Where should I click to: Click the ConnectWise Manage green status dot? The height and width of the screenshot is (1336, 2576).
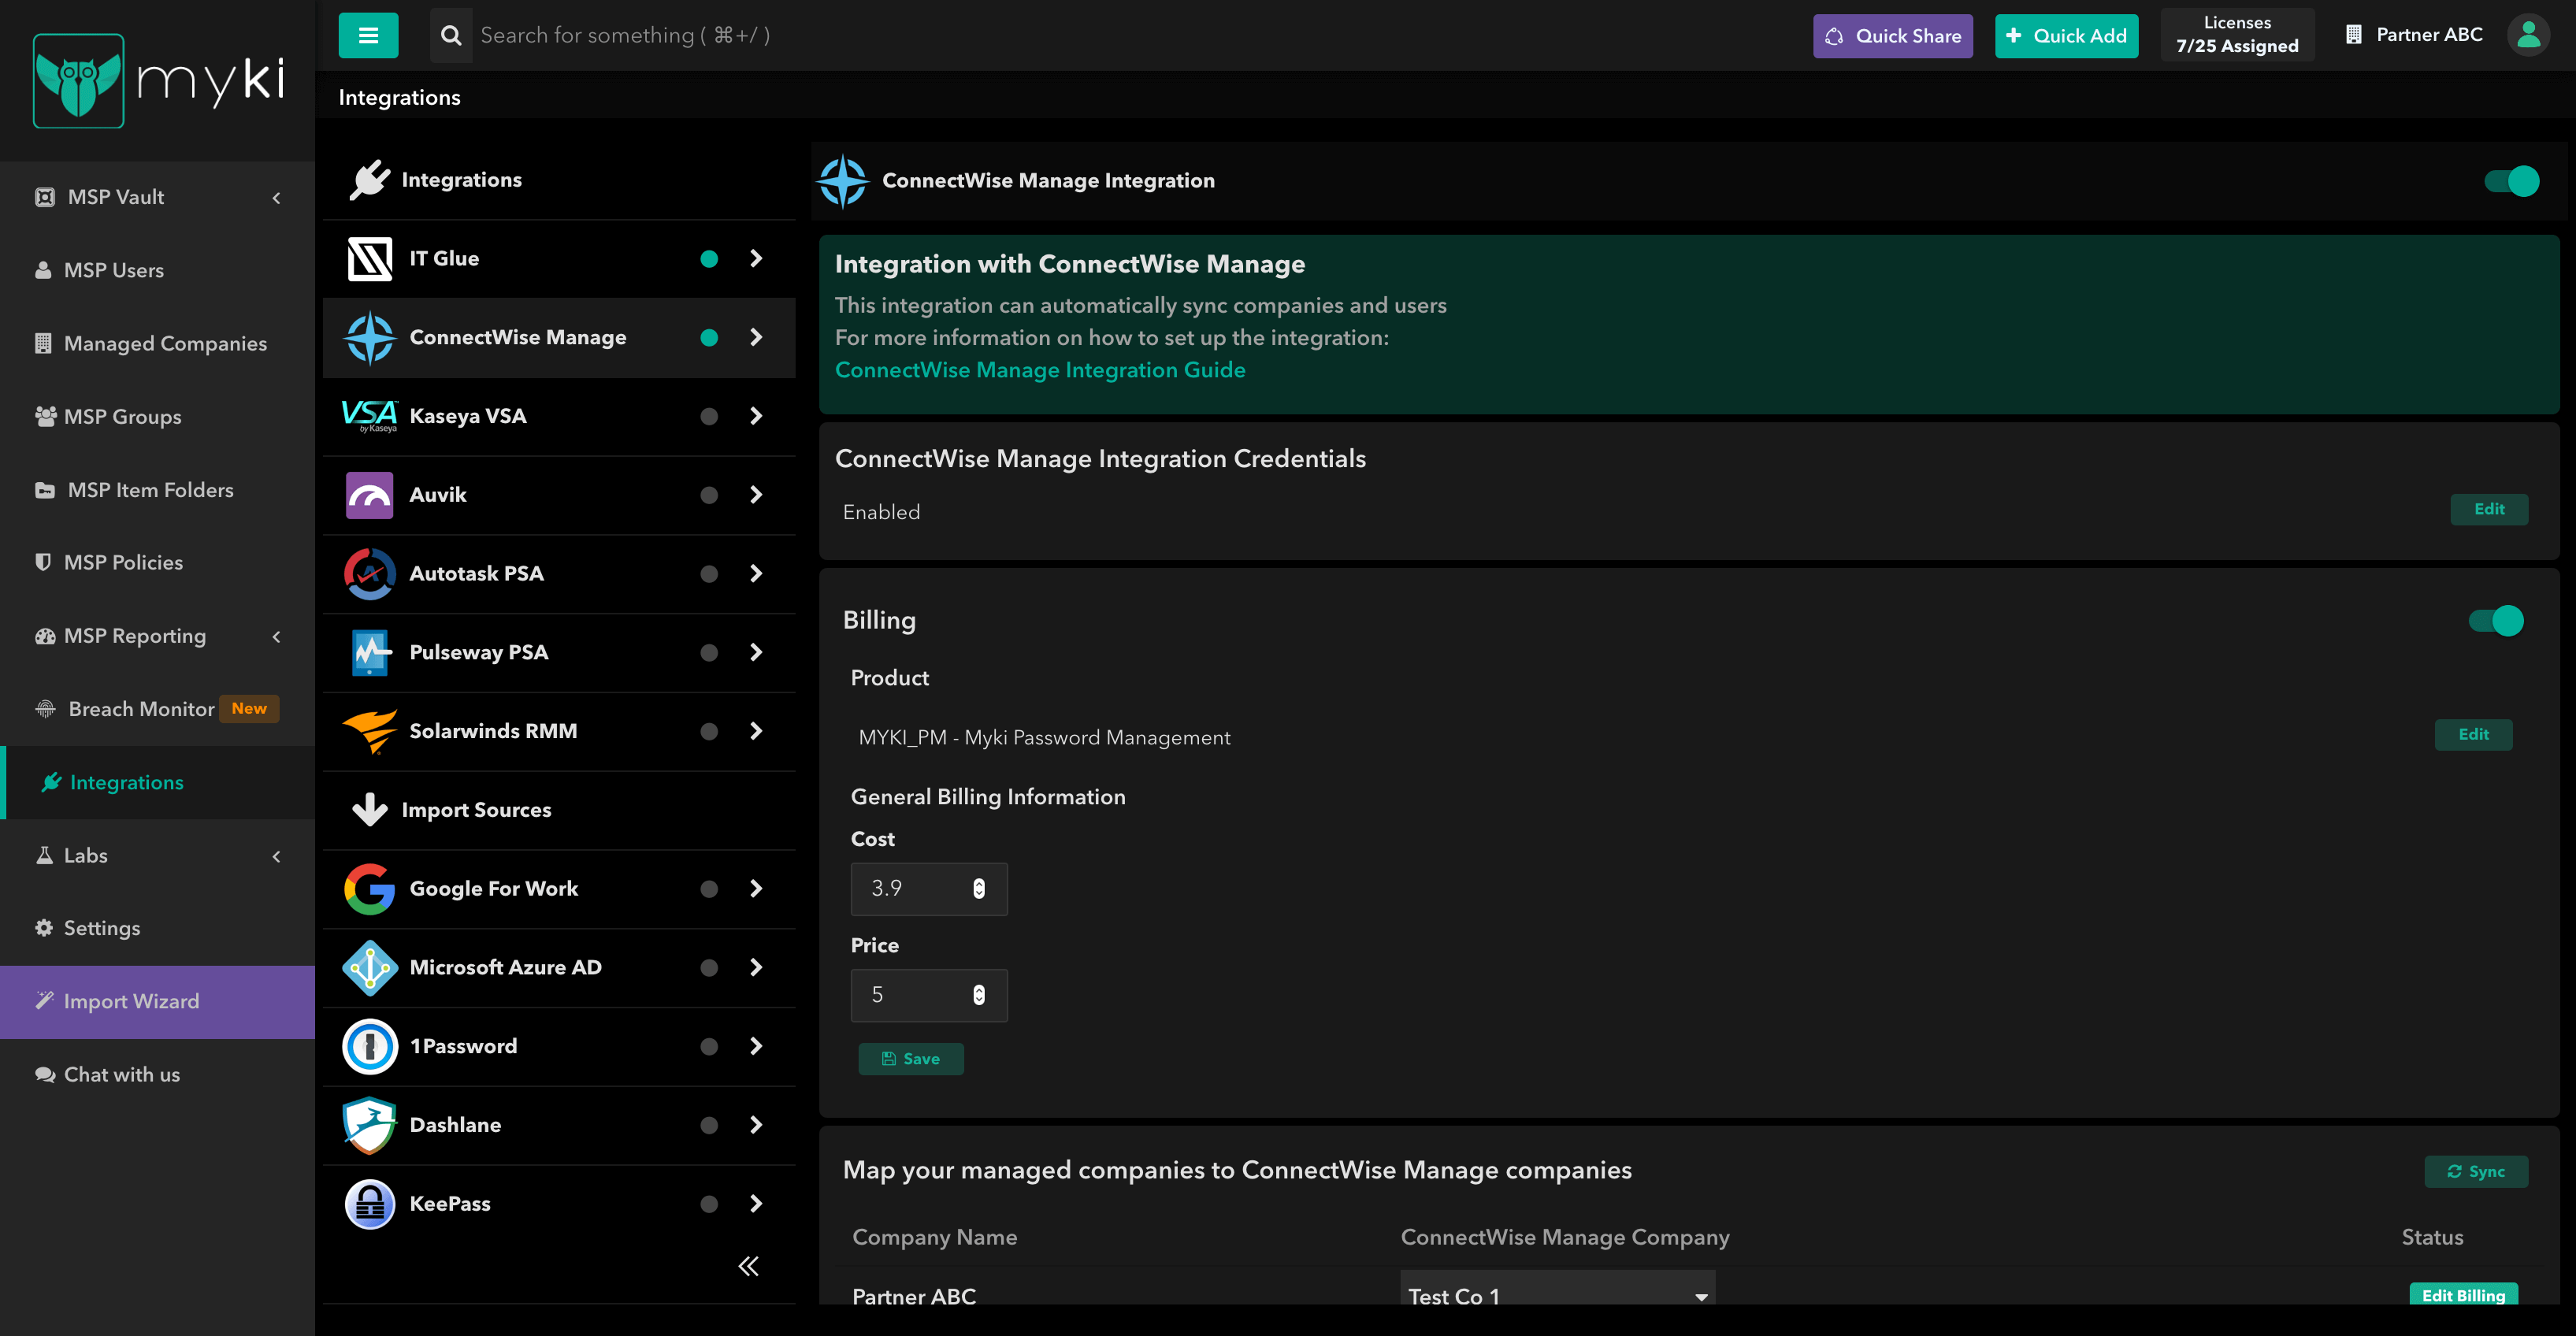pyautogui.click(x=709, y=338)
